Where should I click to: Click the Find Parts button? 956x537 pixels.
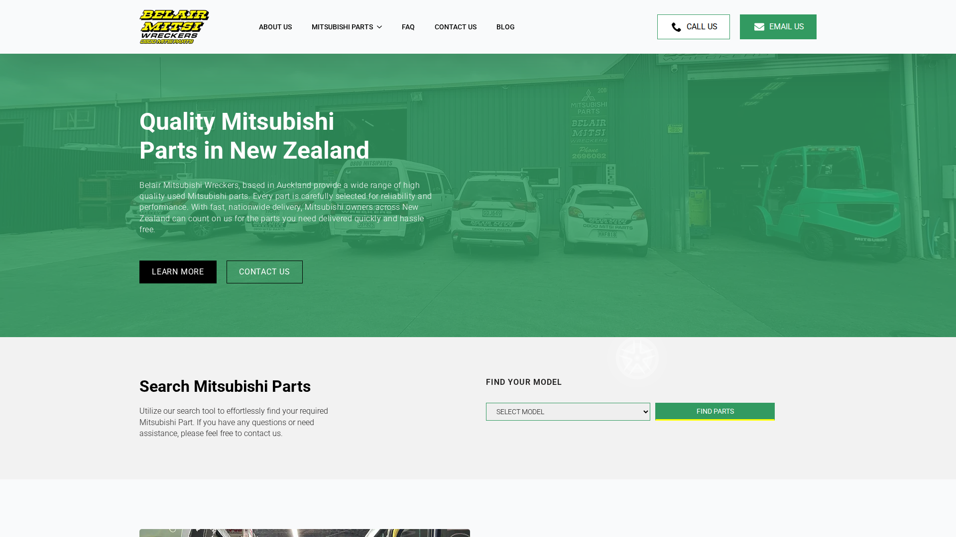[x=715, y=411]
